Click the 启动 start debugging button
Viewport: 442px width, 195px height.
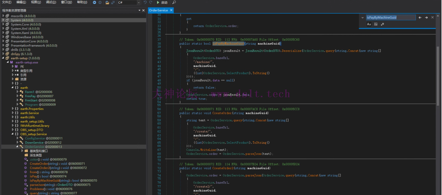(x=162, y=3)
